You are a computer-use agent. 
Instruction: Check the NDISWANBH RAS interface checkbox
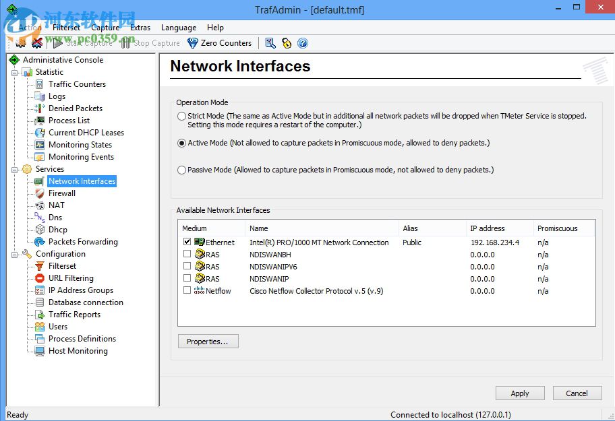point(187,254)
